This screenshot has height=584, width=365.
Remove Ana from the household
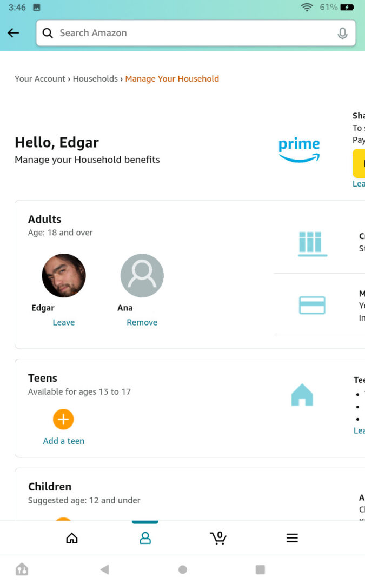click(142, 322)
